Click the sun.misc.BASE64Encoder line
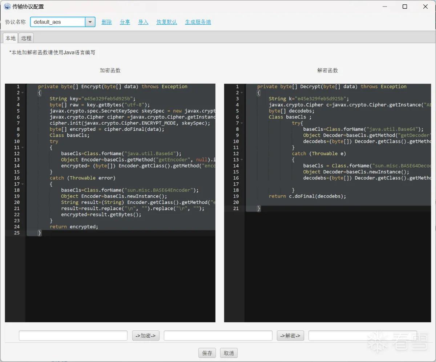 pos(130,190)
